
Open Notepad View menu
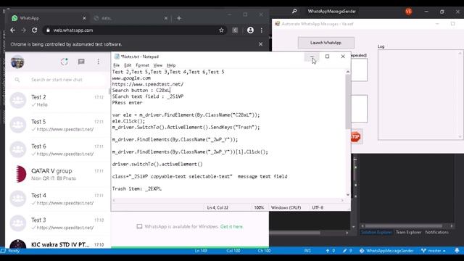tap(158, 65)
